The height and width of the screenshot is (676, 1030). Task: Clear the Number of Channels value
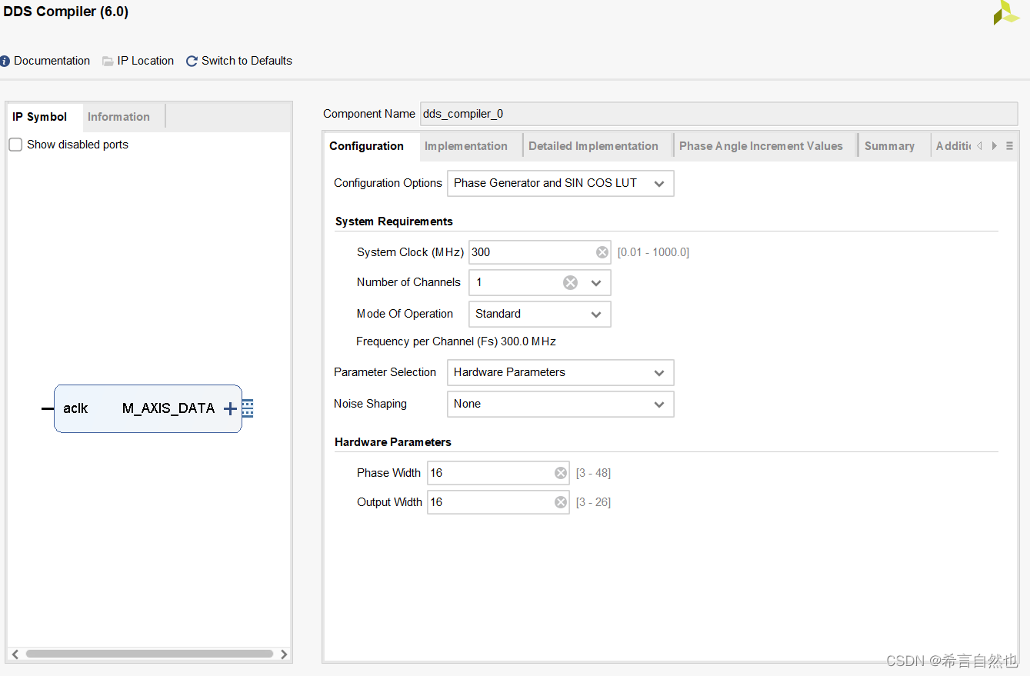[570, 282]
